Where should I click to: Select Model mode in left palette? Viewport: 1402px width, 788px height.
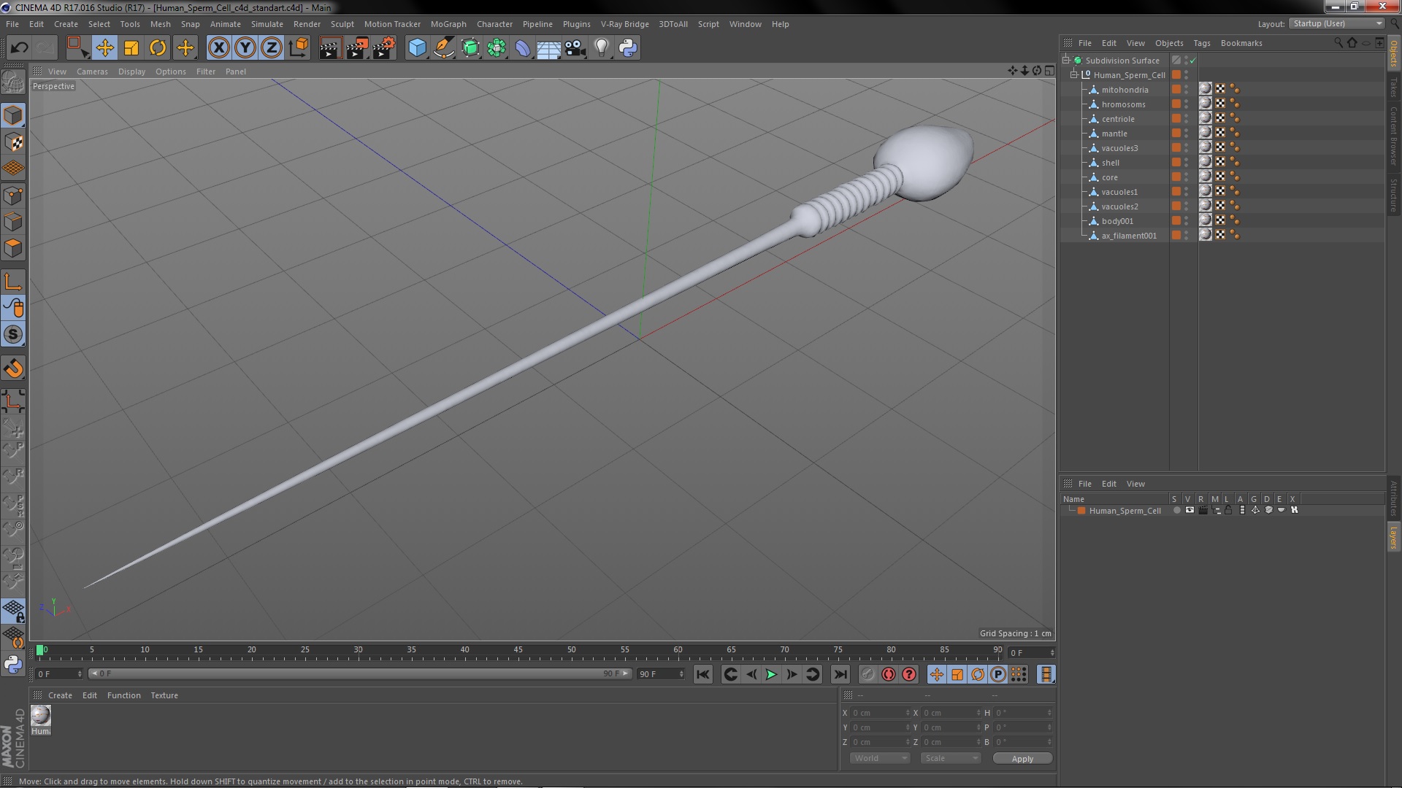(13, 115)
